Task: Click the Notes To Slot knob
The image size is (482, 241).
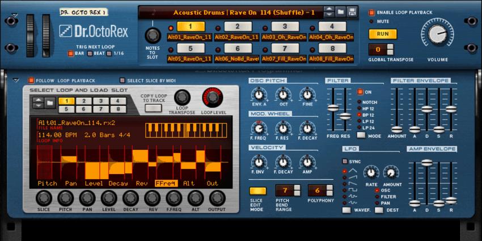Action: pyautogui.click(x=151, y=35)
